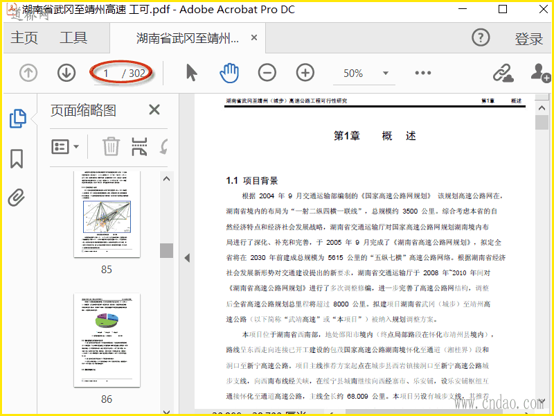Viewport: 554px width, 416px height.
Task: Activate the hand pan tool
Action: 229,73
